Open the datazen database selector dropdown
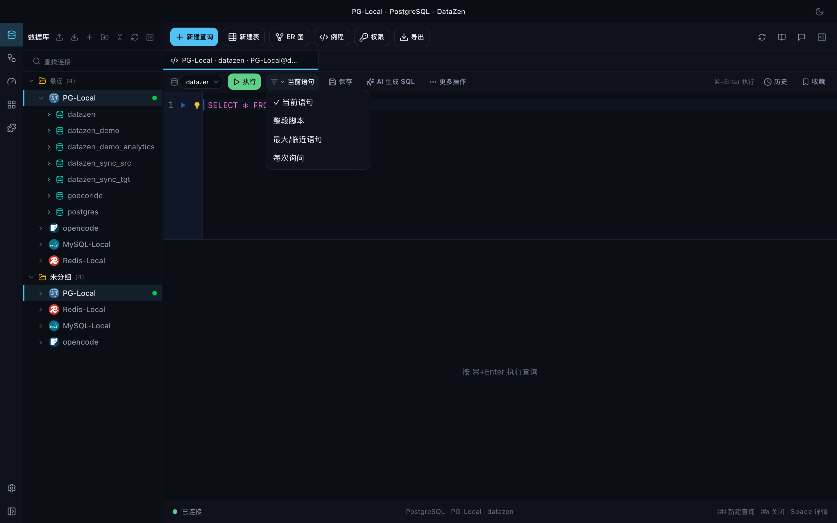Image resolution: width=837 pixels, height=523 pixels. [201, 82]
